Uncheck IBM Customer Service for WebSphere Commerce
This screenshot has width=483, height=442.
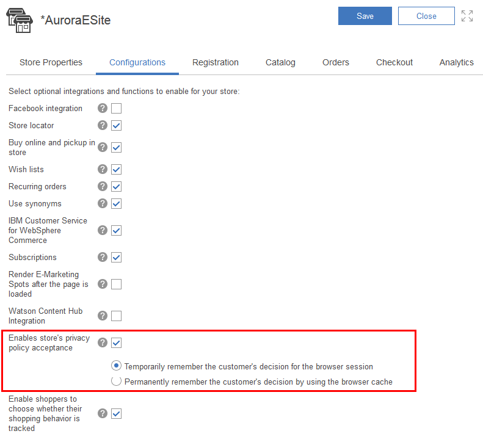tap(116, 230)
